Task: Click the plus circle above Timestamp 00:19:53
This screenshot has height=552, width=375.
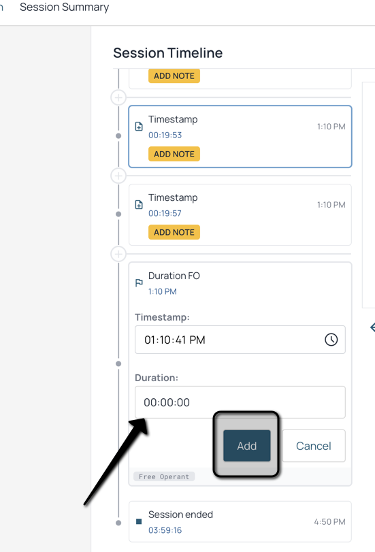Action: pos(118,97)
